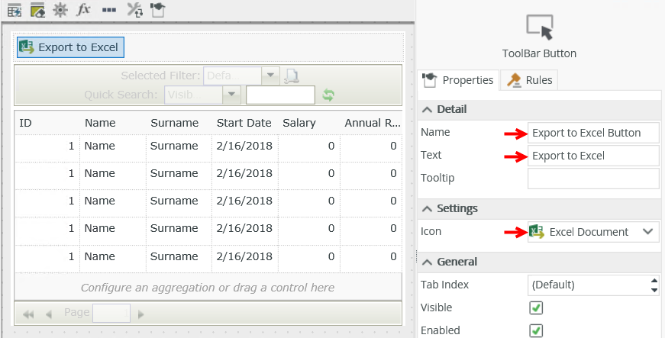Screen dimensions: 665x338
Task: Click the previous page arrow in the pager
Action: coord(49,314)
